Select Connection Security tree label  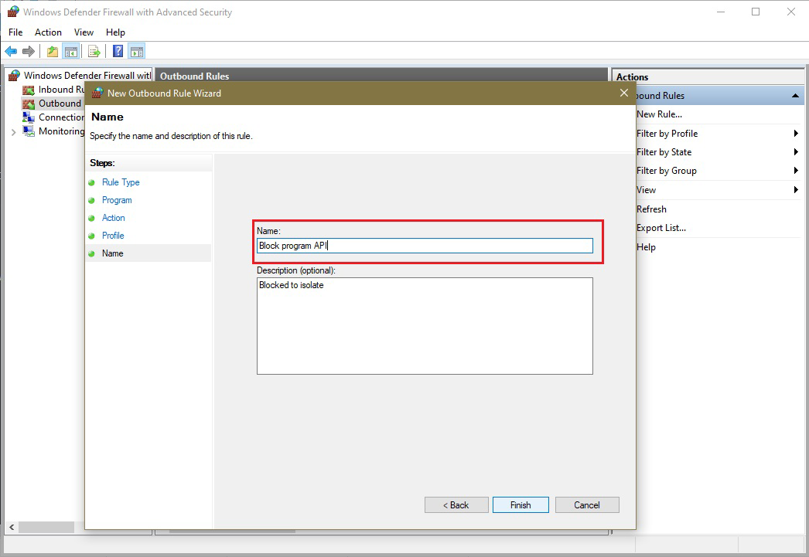click(x=61, y=117)
